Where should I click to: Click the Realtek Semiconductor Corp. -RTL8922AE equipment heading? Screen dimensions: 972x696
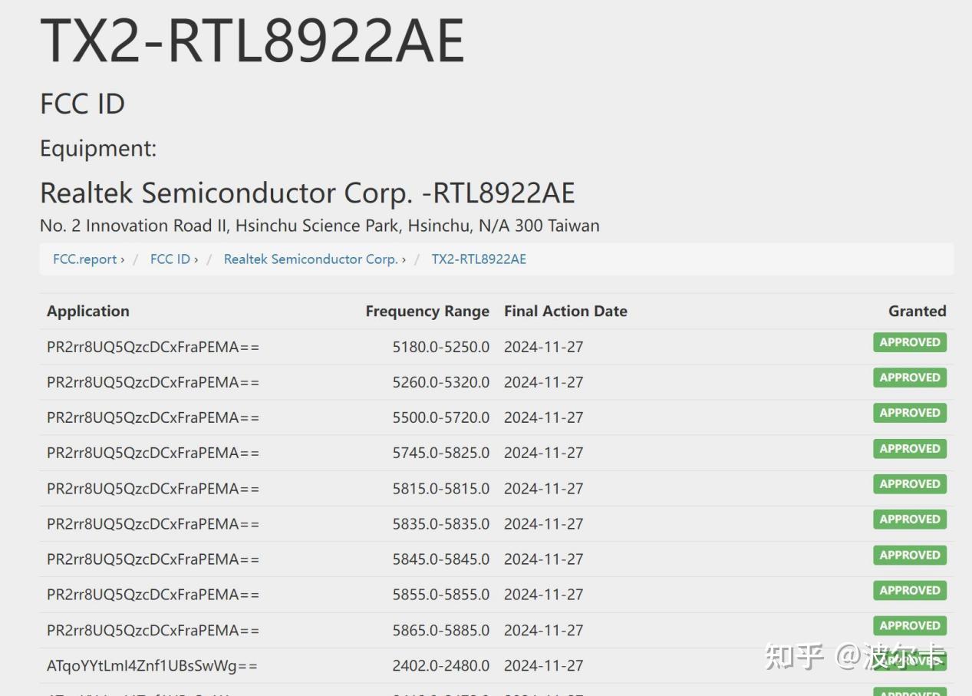(x=307, y=193)
